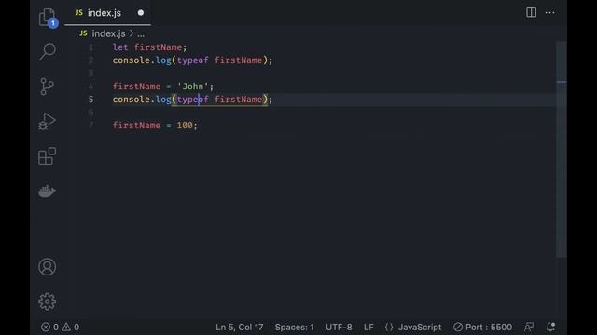Switch to the index.js tab
The image size is (597, 335).
[x=107, y=13]
